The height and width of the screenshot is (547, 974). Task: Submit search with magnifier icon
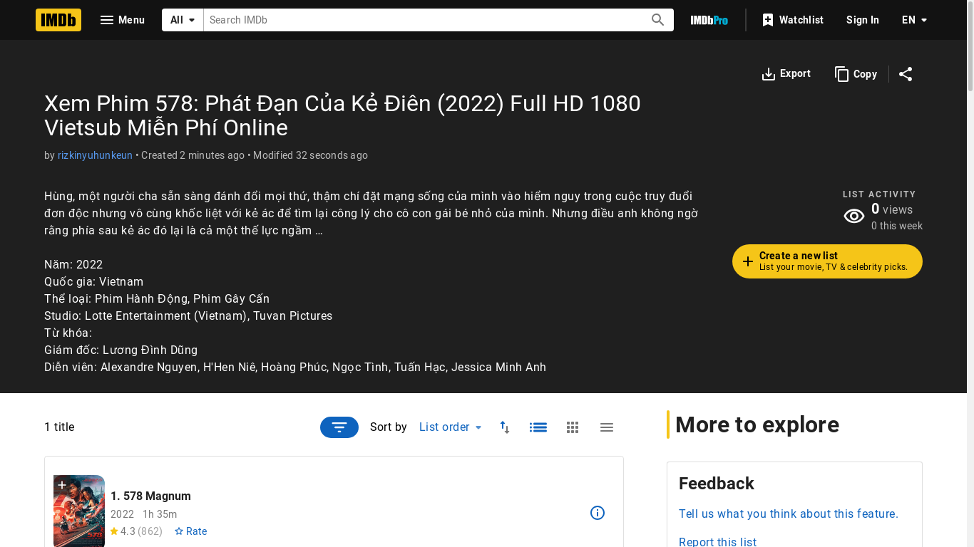(x=658, y=20)
